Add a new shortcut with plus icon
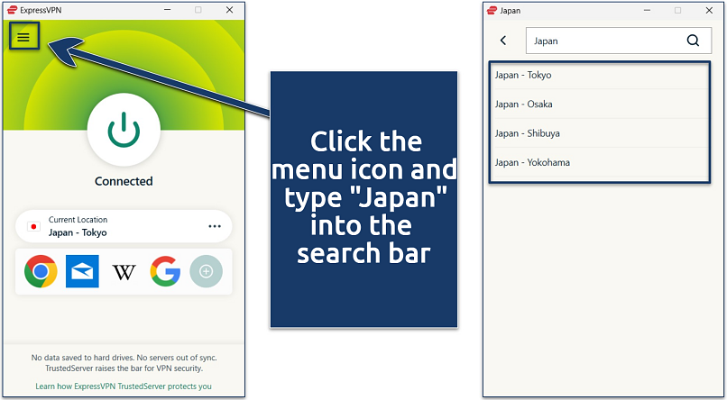The width and height of the screenshot is (727, 400). [206, 271]
